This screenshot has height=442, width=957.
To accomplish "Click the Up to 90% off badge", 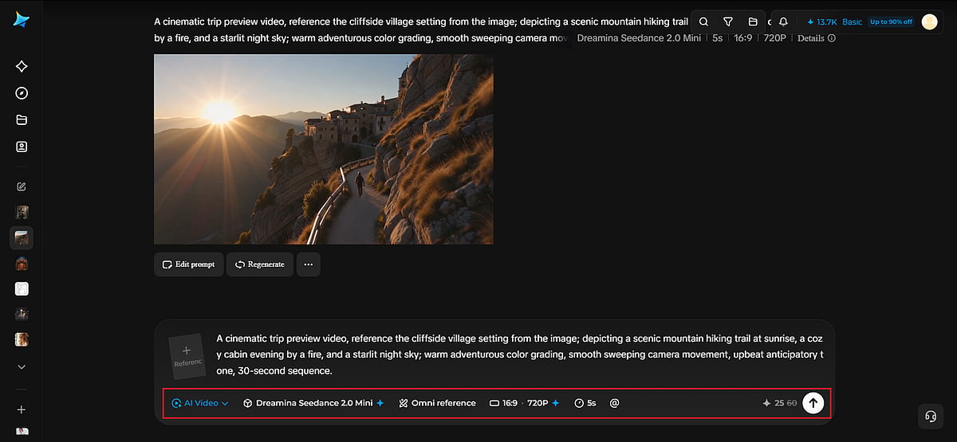I will (891, 22).
